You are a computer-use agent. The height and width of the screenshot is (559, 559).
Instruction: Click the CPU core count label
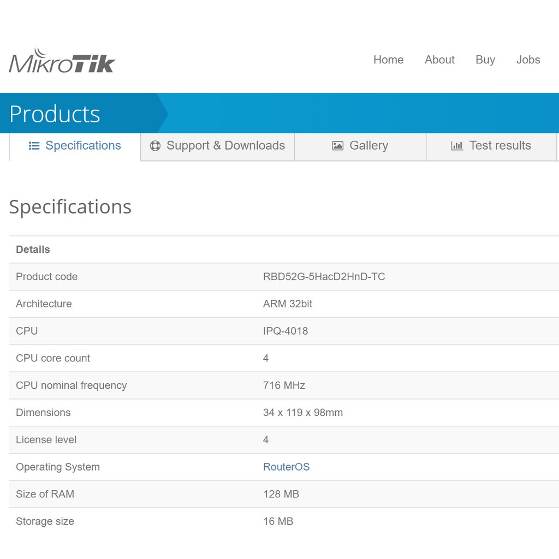tap(53, 358)
